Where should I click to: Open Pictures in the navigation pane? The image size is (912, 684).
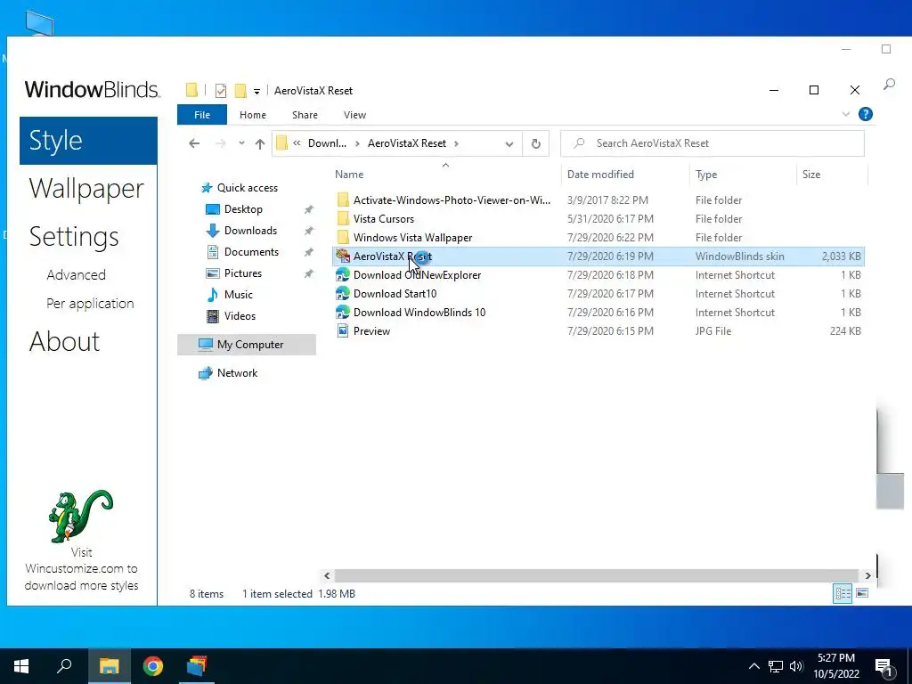pos(242,273)
